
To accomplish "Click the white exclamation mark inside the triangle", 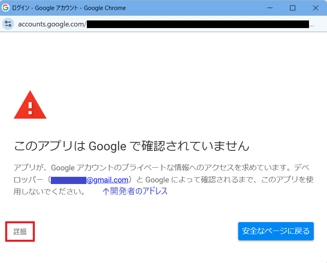I will coord(30,107).
